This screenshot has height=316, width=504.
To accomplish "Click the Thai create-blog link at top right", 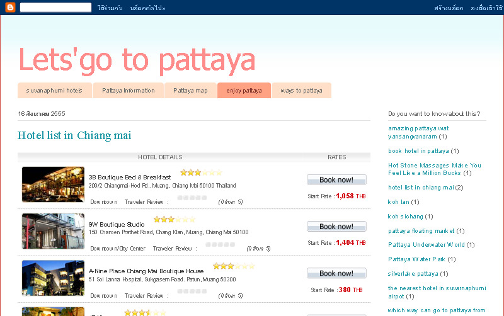I will coord(449,8).
